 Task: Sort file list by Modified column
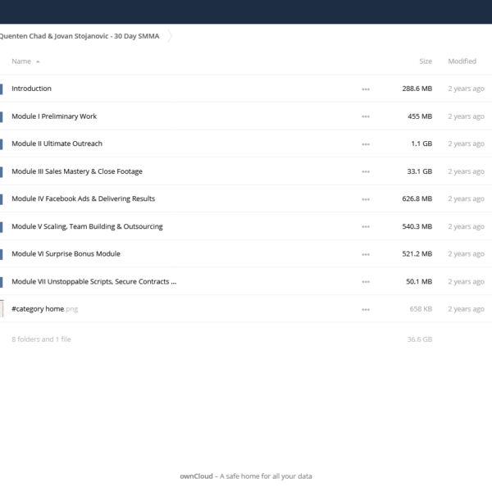[x=462, y=61]
